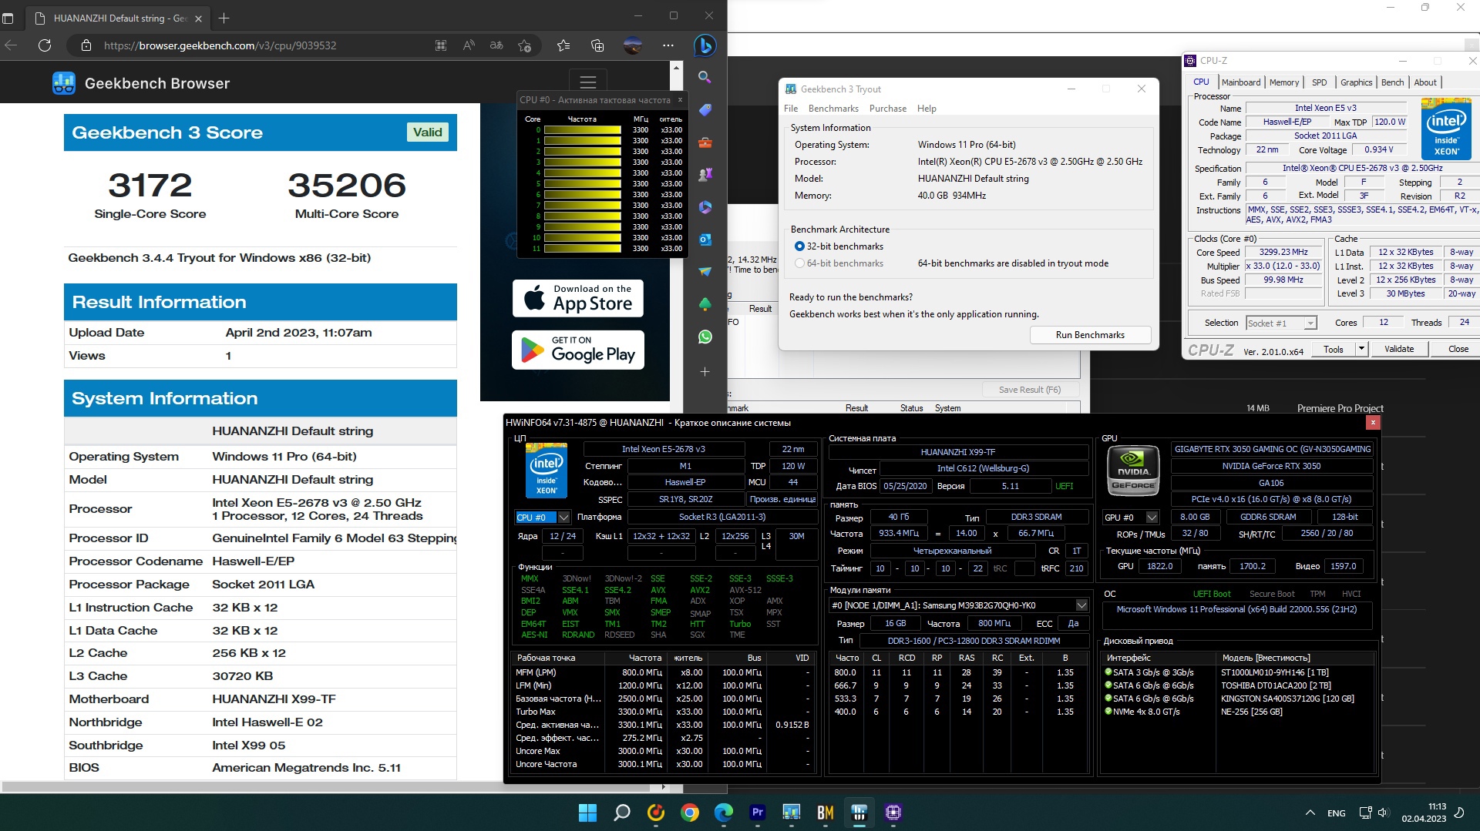Select the 32-bit benchmarks radio button
The image size is (1480, 831).
799,246
